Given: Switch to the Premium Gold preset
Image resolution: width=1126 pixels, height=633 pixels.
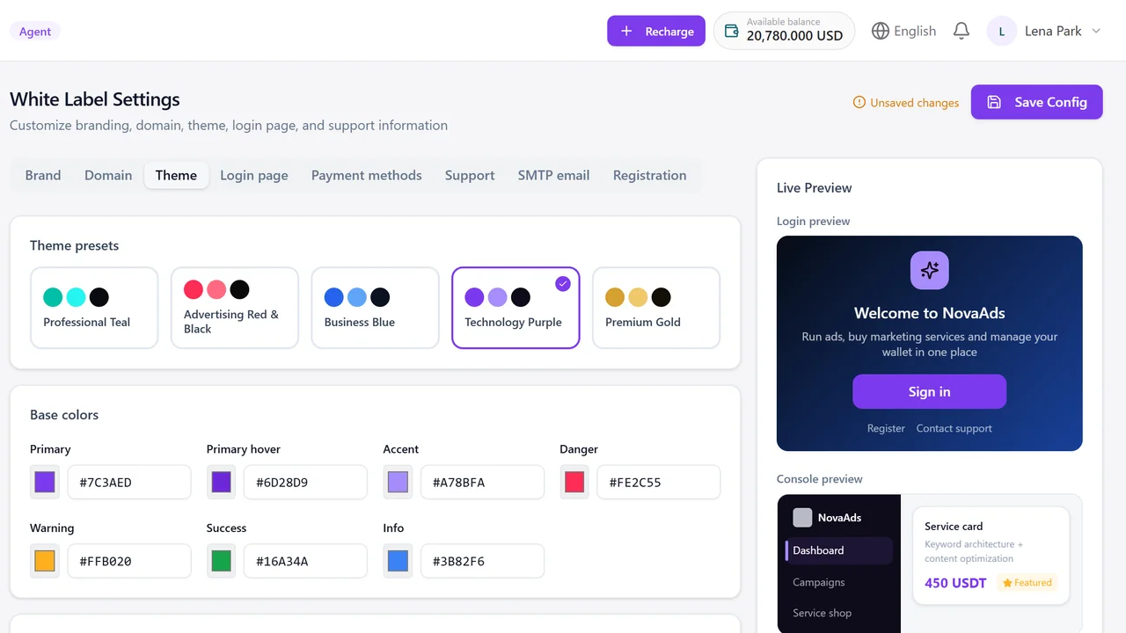Looking at the screenshot, I should [656, 308].
